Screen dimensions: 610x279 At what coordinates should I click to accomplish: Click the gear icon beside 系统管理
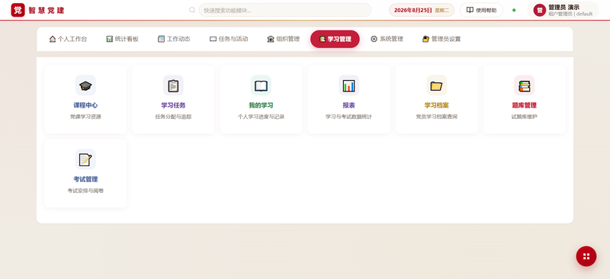pyautogui.click(x=374, y=39)
